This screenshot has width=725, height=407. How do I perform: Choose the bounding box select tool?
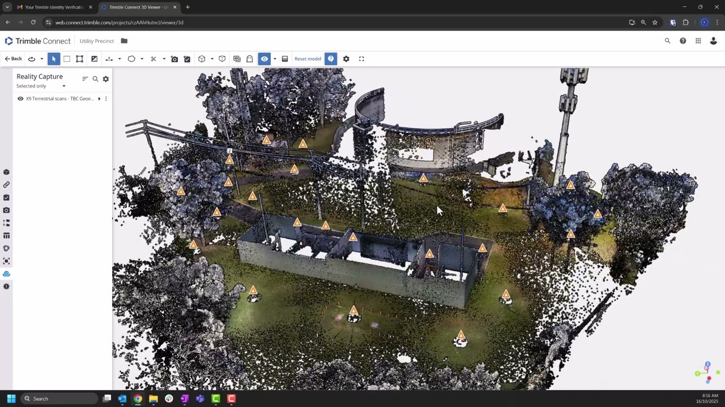click(x=80, y=59)
